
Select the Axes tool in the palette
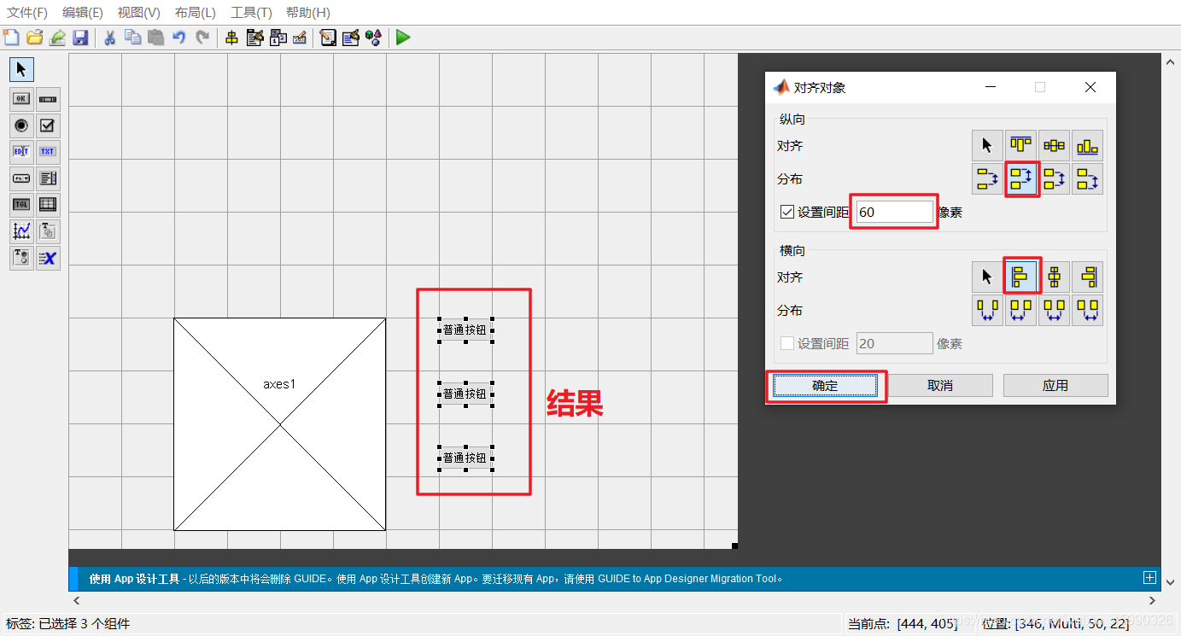point(20,230)
